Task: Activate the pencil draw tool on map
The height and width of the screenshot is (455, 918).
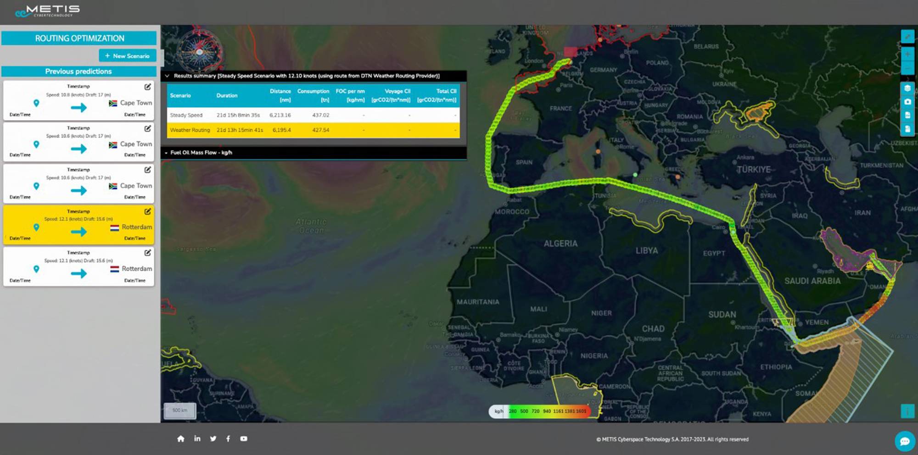Action: tap(907, 37)
